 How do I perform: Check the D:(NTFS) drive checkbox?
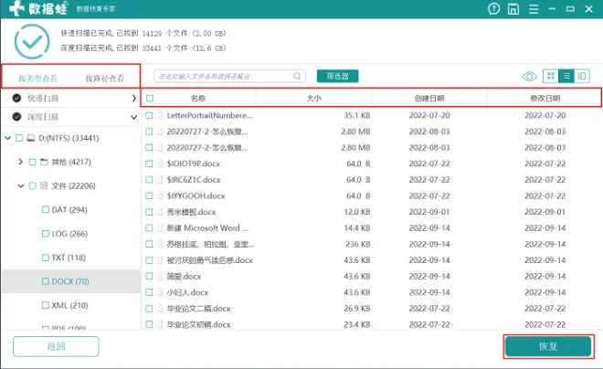pyautogui.click(x=19, y=138)
